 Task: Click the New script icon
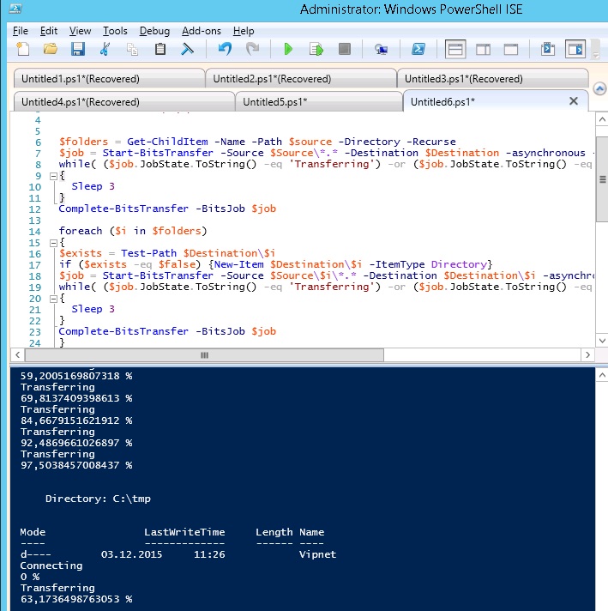point(22,49)
